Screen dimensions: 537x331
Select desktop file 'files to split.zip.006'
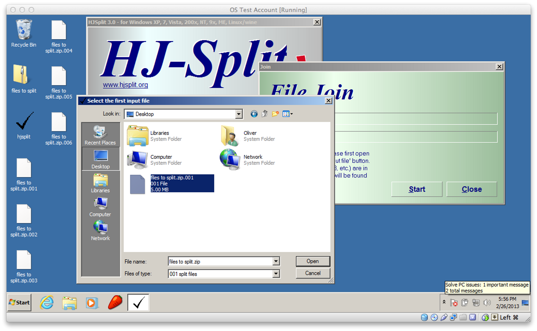coord(59,129)
